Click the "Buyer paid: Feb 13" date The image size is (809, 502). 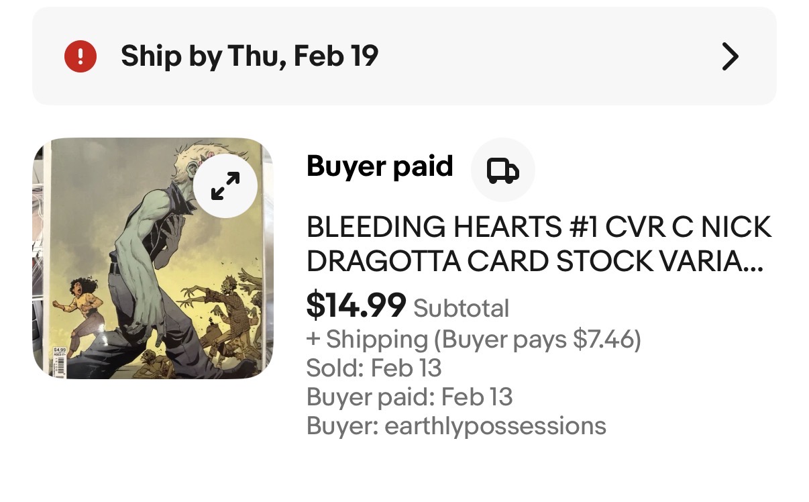pyautogui.click(x=409, y=397)
